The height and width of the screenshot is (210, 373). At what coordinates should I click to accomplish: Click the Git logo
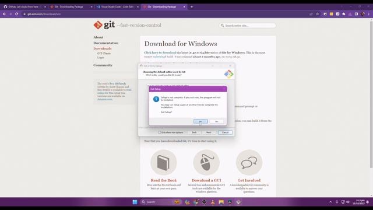[x=104, y=24]
